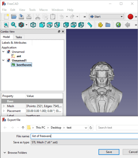The image size is (138, 158).
Task: Open the Help menu
Action: coord(70,10)
